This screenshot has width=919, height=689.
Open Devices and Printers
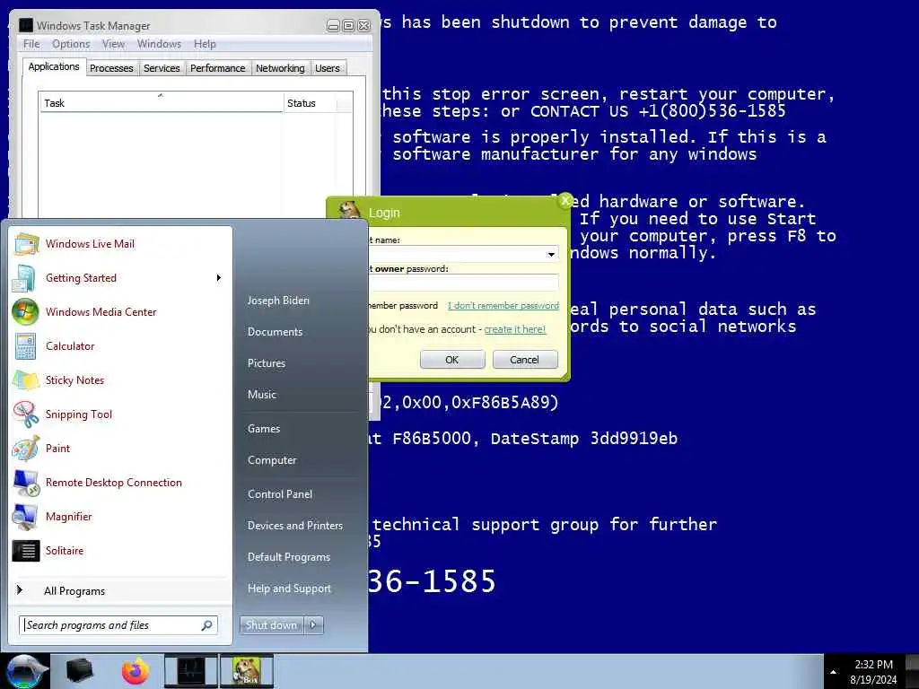point(294,526)
